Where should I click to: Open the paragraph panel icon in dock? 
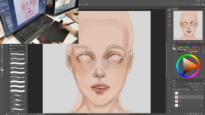coord(169,17)
